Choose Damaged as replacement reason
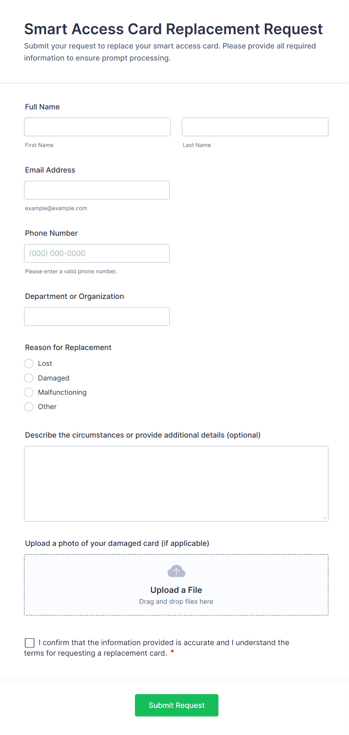Screen dimensions: 349x735 pos(29,378)
